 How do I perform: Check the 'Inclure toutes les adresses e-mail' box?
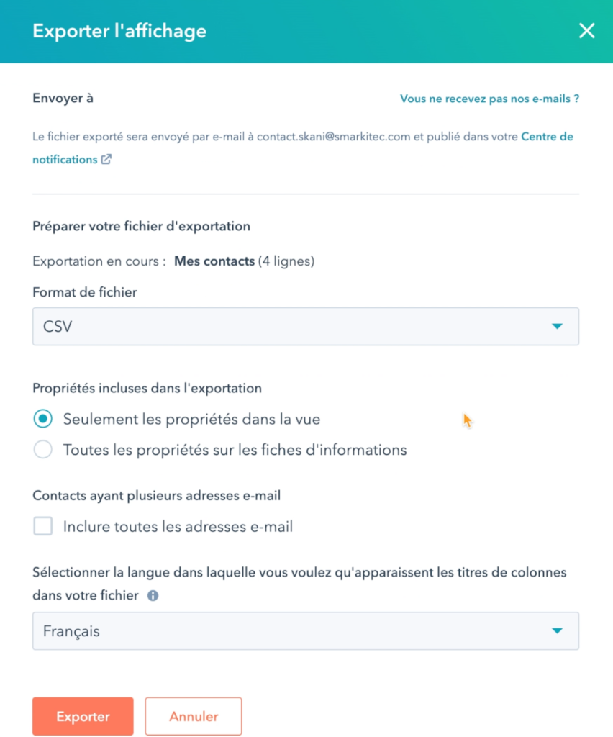(x=42, y=526)
